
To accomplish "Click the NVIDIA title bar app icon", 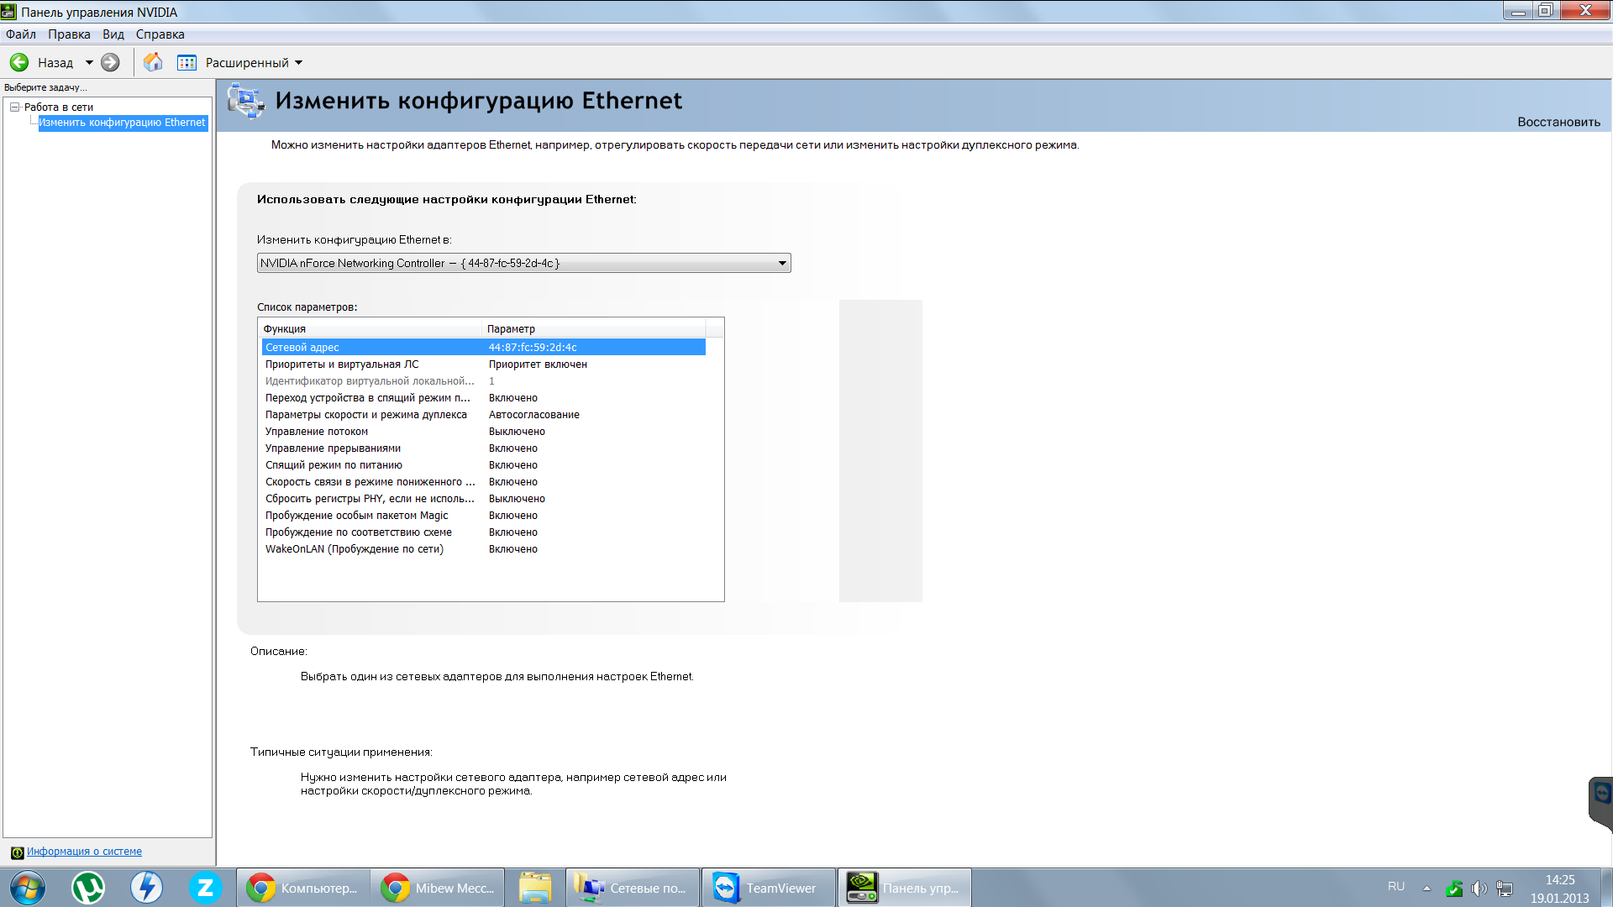I will tap(9, 12).
